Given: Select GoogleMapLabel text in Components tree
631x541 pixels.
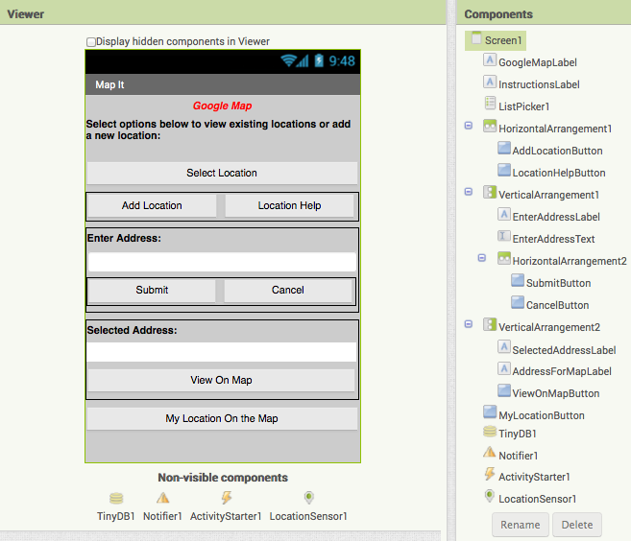Looking at the screenshot, I should point(538,62).
